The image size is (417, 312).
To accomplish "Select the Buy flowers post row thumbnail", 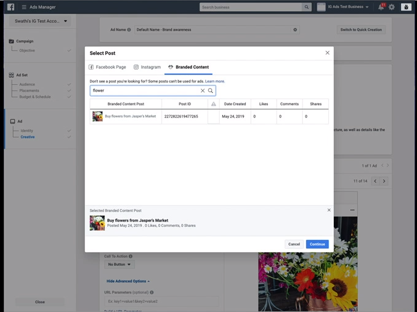I will [97, 116].
